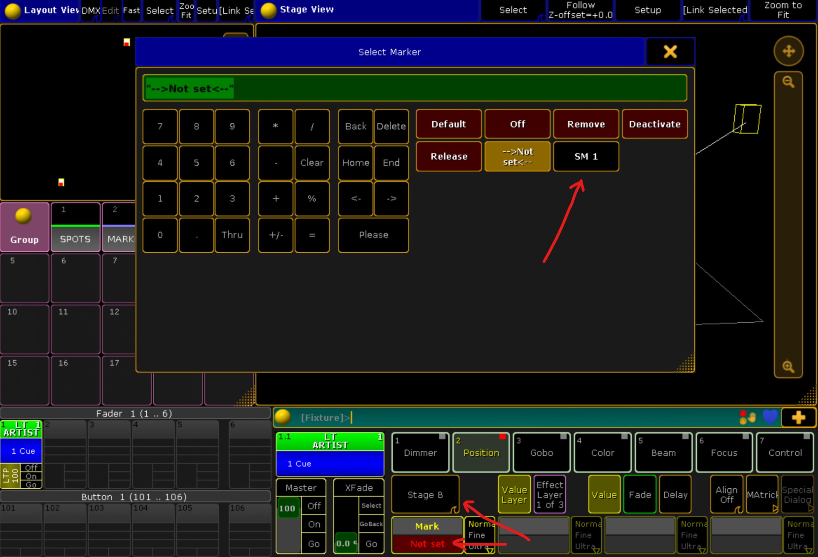Click the pan arrows icon in Stage View
818x557 pixels.
pyautogui.click(x=788, y=51)
